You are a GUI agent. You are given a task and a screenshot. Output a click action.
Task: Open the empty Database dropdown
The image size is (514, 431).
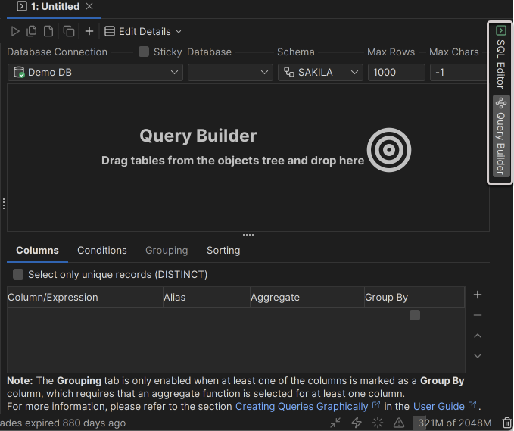pos(230,73)
